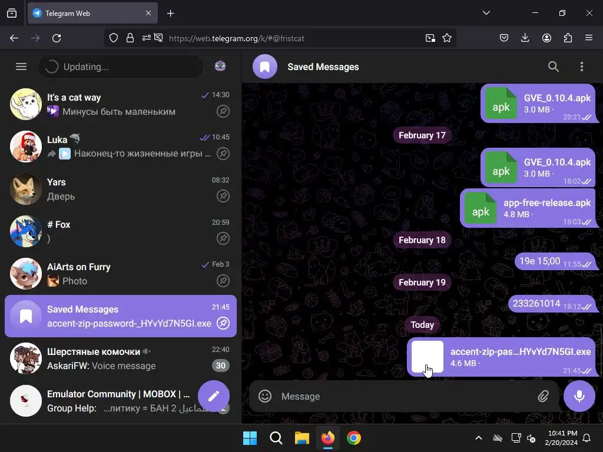This screenshot has height=452, width=603.
Task: Click the Today date label
Action: tap(422, 325)
